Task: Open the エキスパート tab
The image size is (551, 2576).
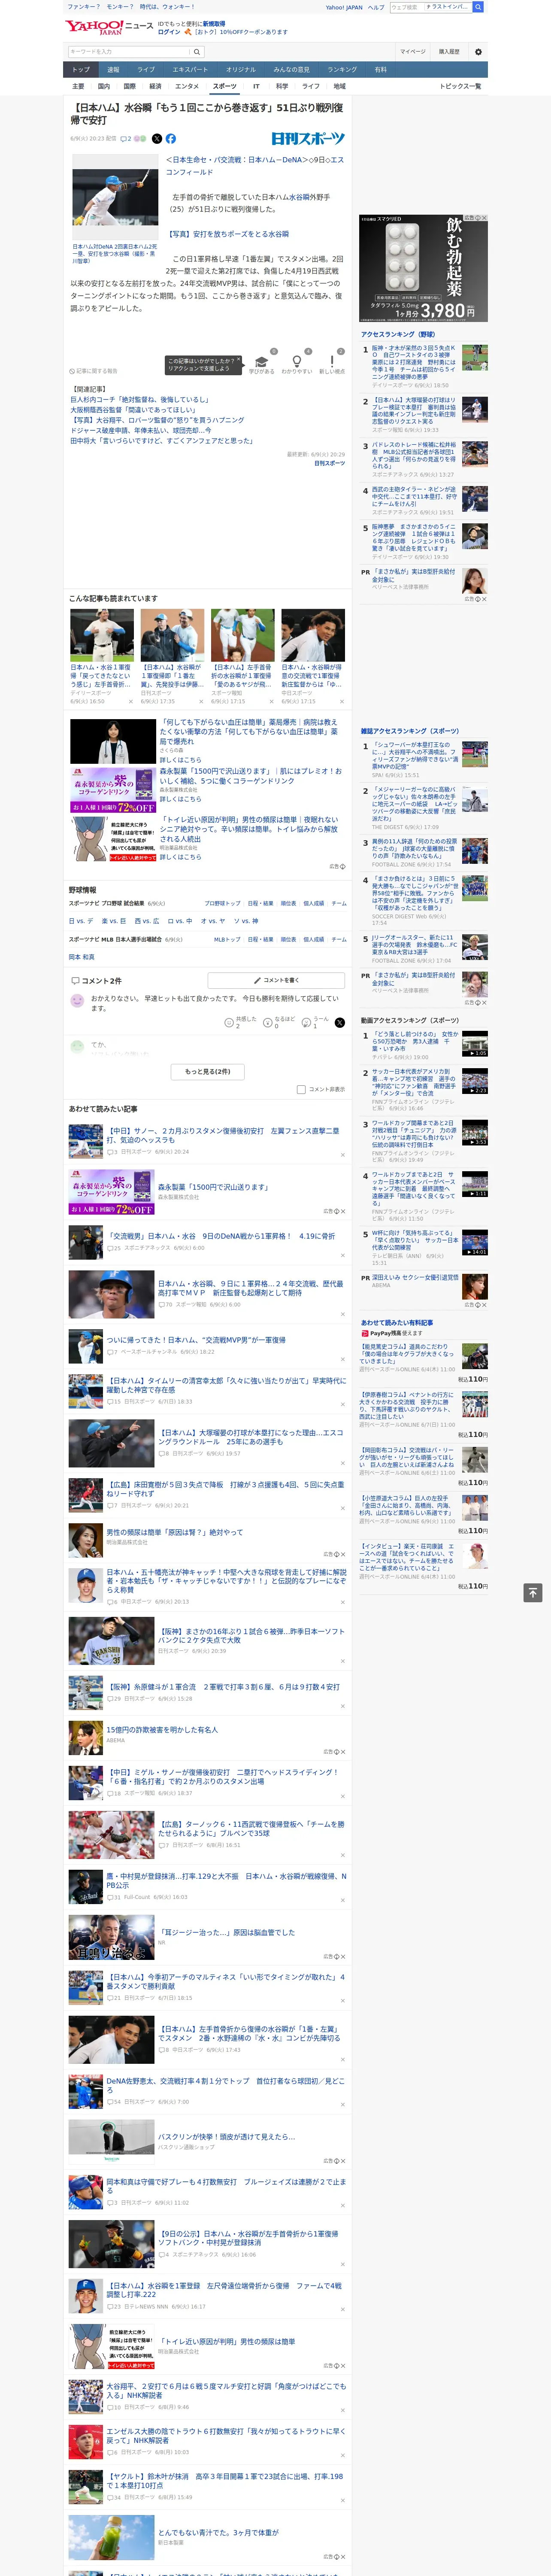Action: pos(190,70)
